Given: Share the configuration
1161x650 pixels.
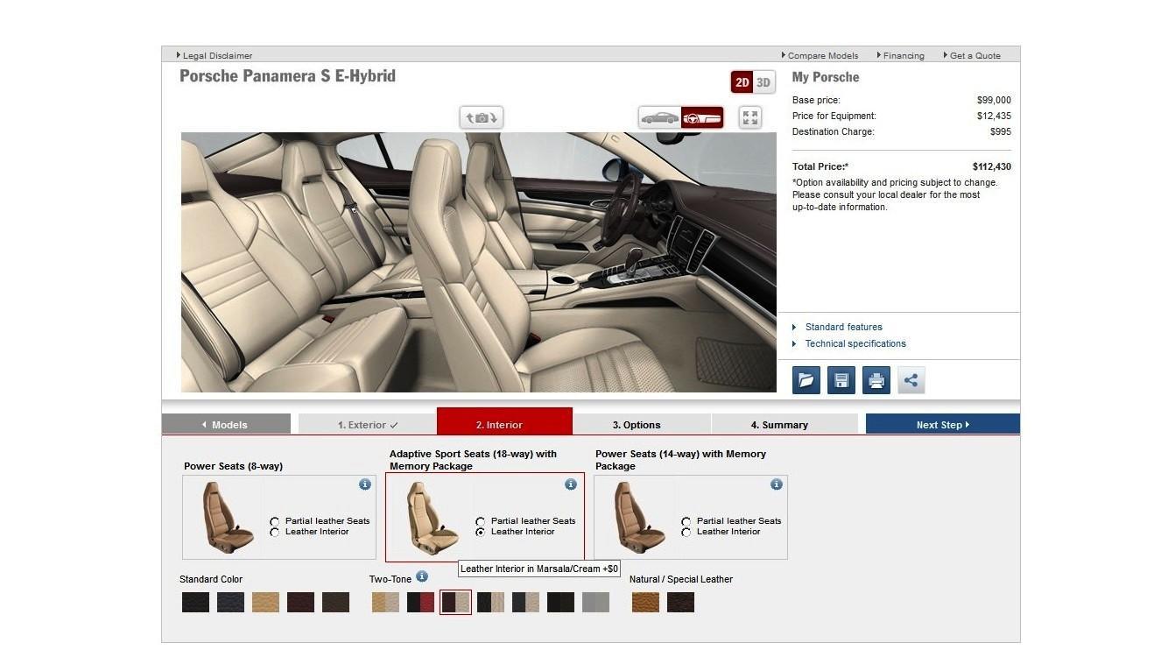Looking at the screenshot, I should (911, 380).
